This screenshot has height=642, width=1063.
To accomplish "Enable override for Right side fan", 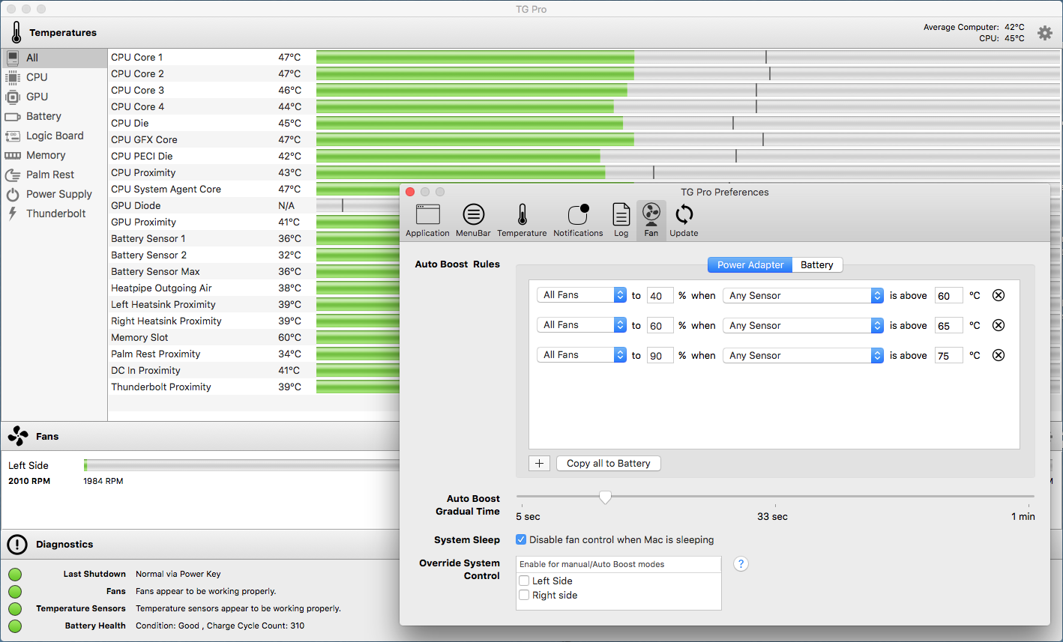I will [525, 595].
